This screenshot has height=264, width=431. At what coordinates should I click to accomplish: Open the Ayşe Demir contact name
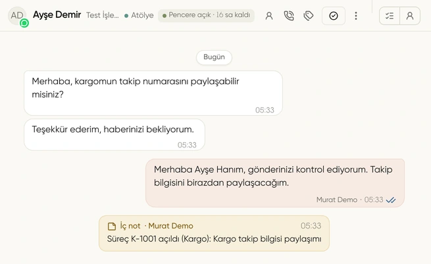[57, 14]
